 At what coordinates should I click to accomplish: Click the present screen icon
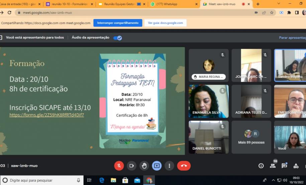pos(157,166)
